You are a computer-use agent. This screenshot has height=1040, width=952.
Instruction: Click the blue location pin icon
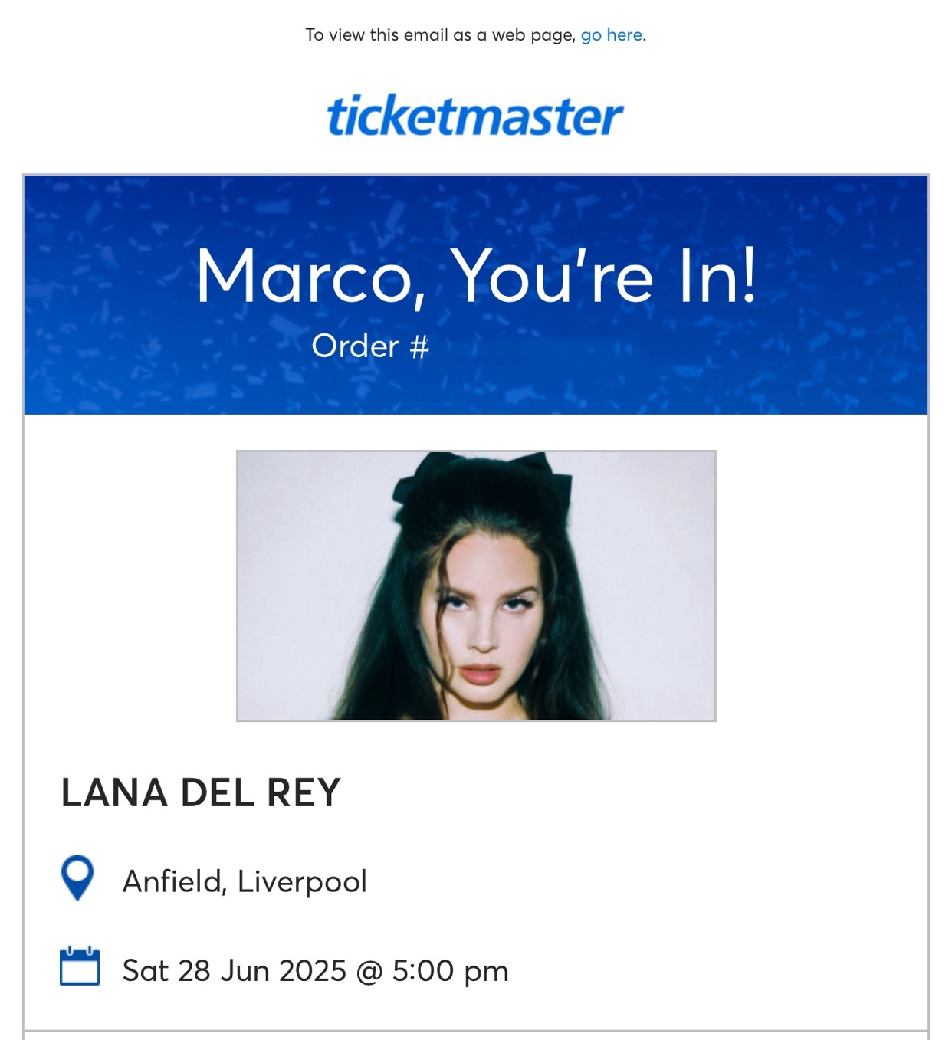click(x=77, y=878)
